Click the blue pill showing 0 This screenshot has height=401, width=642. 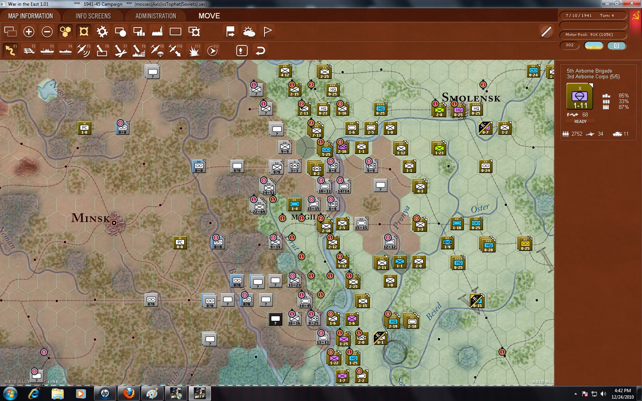[x=616, y=46]
